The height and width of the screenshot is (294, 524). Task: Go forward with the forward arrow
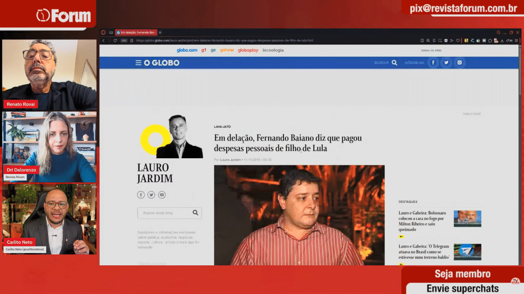click(109, 40)
